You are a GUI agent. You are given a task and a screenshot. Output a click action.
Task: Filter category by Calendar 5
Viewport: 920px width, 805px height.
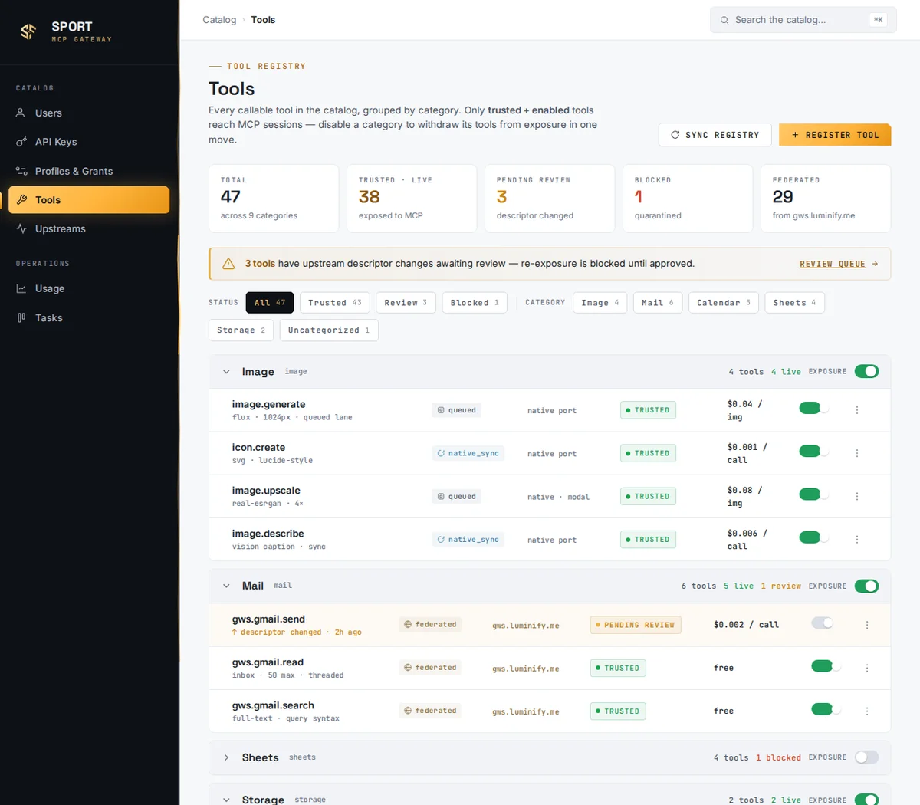tap(724, 303)
